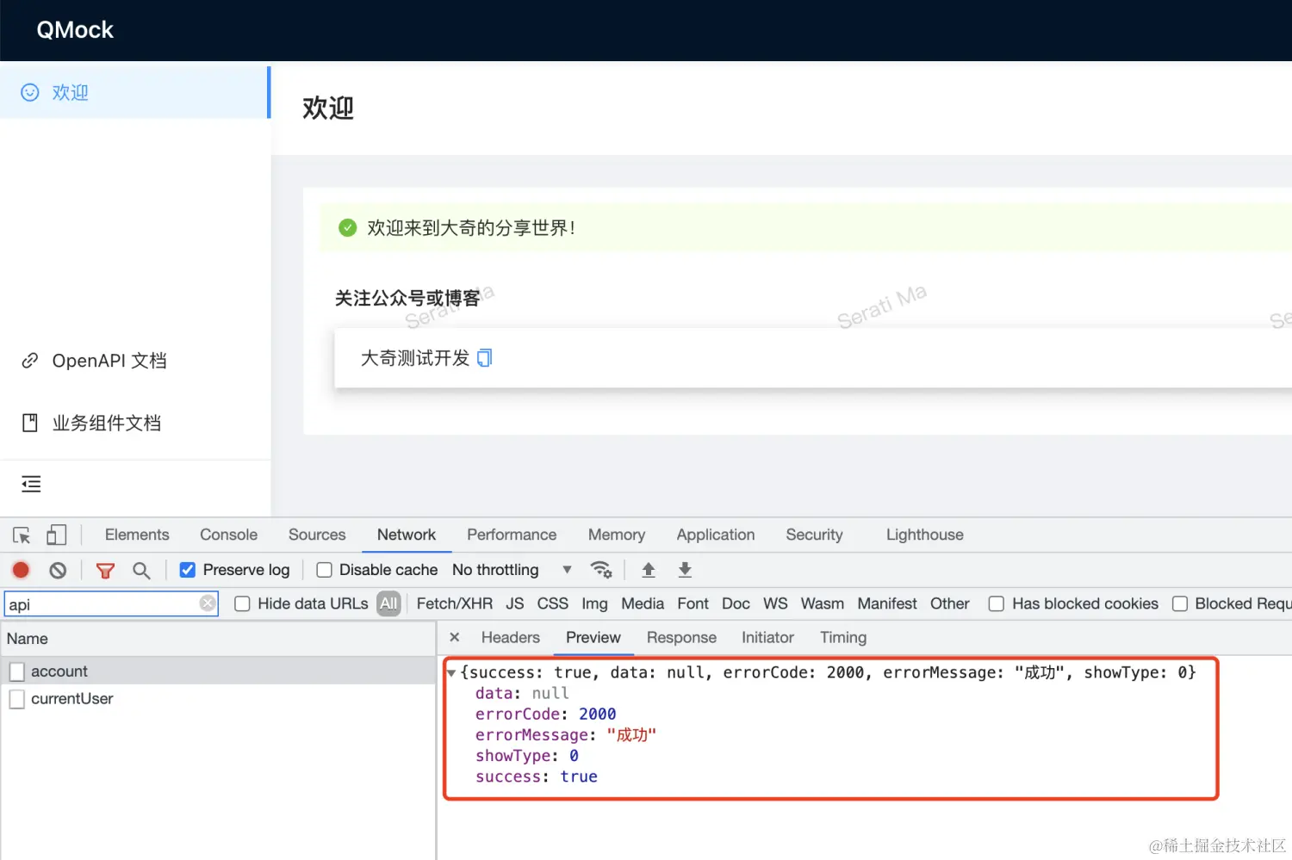Click the errorMessage "成功" line
1292x860 pixels.
(565, 734)
